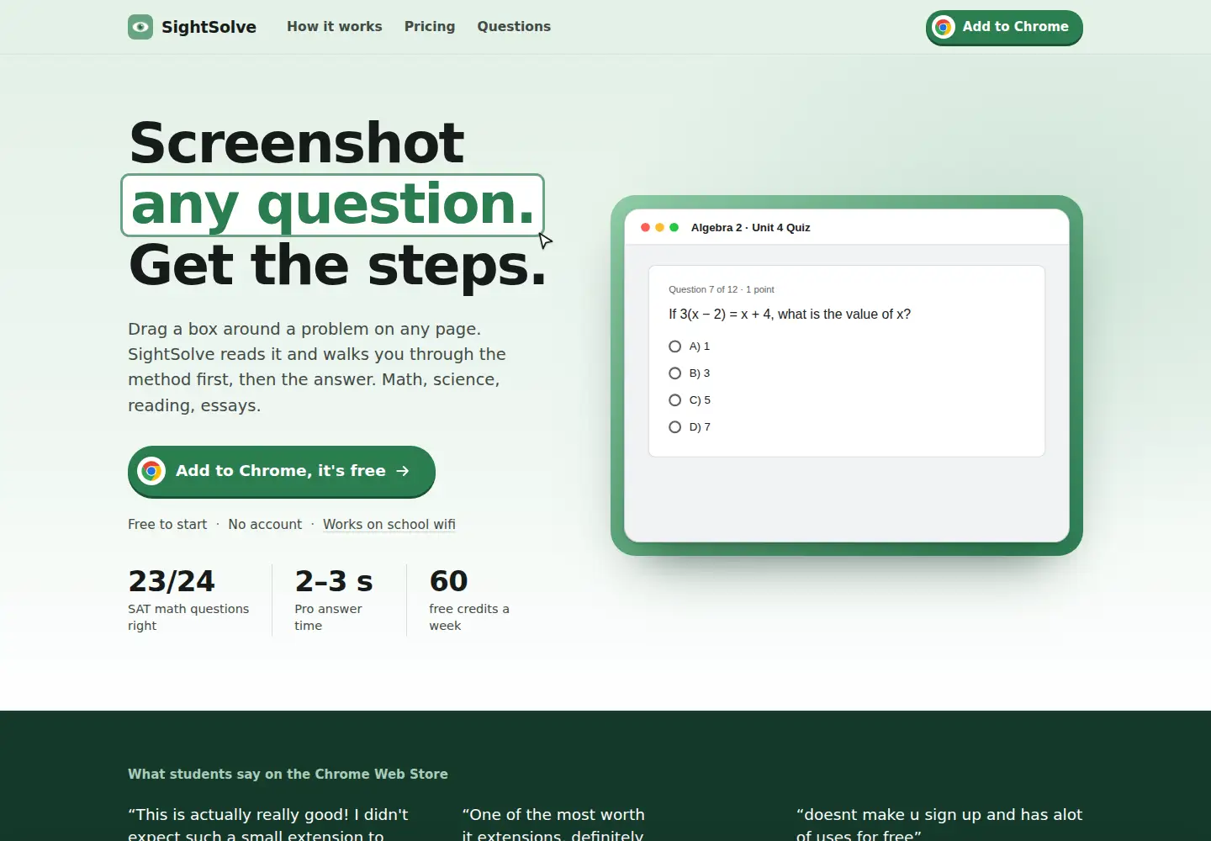Screen dimensions: 1211x841
Task: Select answer option B) 3
Action: pyautogui.click(x=690, y=373)
